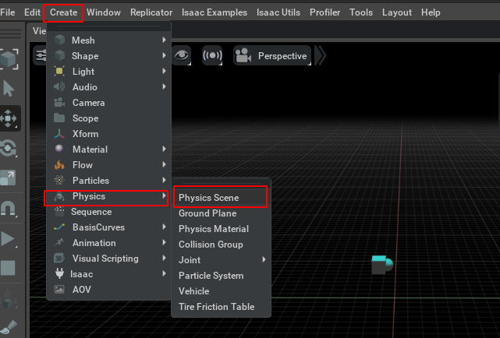The image size is (500, 338).
Task: Choose Physics Scene from submenu
Action: (x=221, y=198)
